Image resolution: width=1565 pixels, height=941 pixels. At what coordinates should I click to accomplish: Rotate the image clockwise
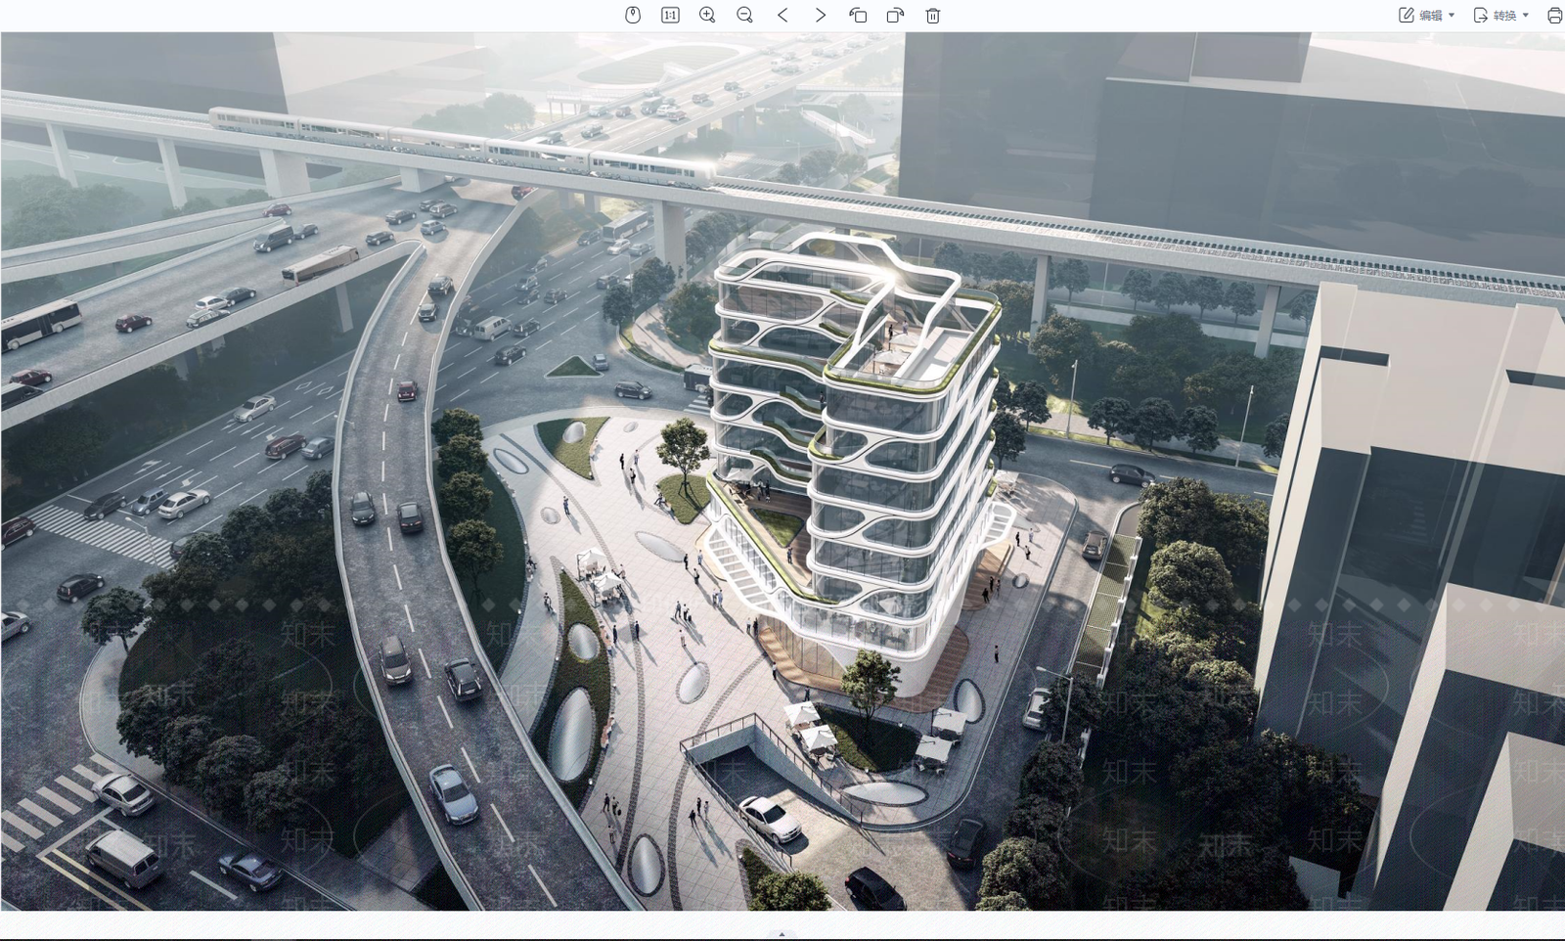click(x=895, y=15)
